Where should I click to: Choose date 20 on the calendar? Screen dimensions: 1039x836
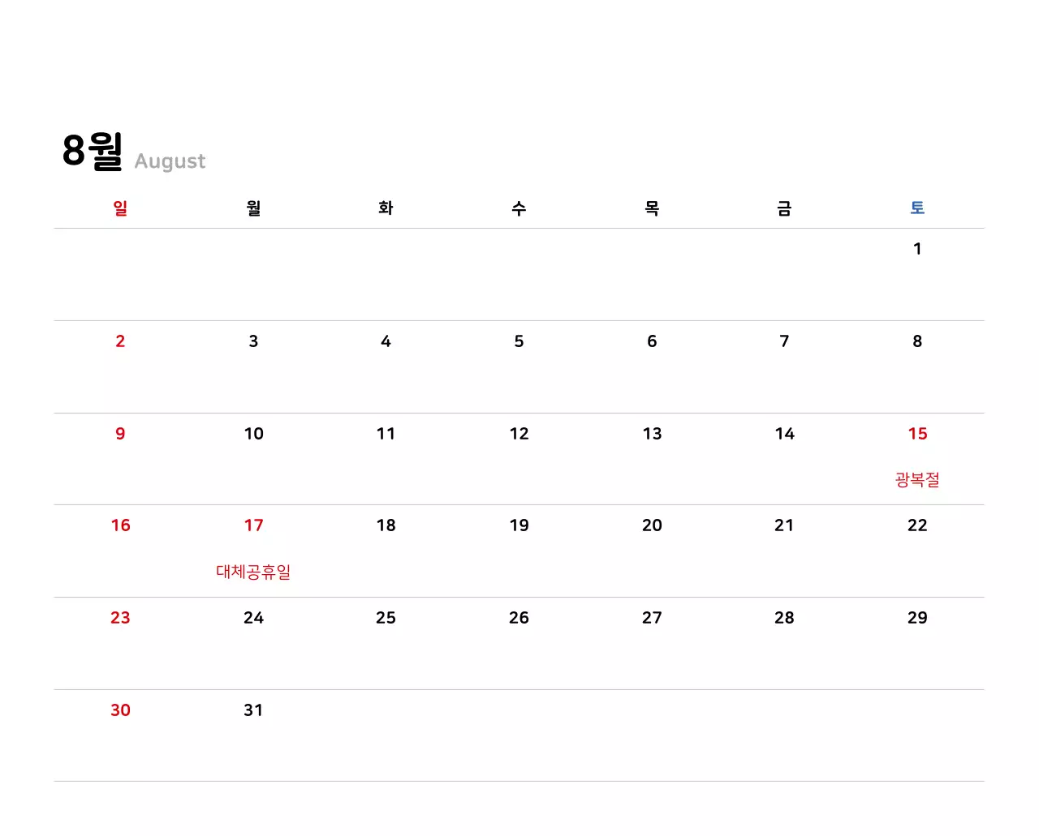coord(652,525)
